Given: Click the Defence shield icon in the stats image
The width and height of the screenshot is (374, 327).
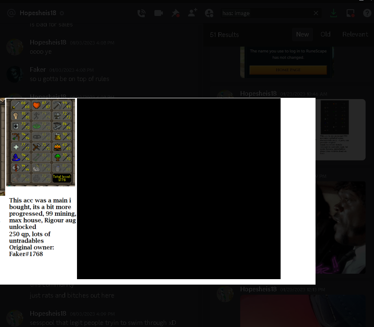Looking at the screenshot, I should tap(16, 126).
